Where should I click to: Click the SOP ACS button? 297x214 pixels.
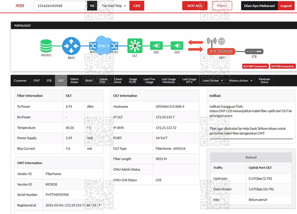pos(195,6)
